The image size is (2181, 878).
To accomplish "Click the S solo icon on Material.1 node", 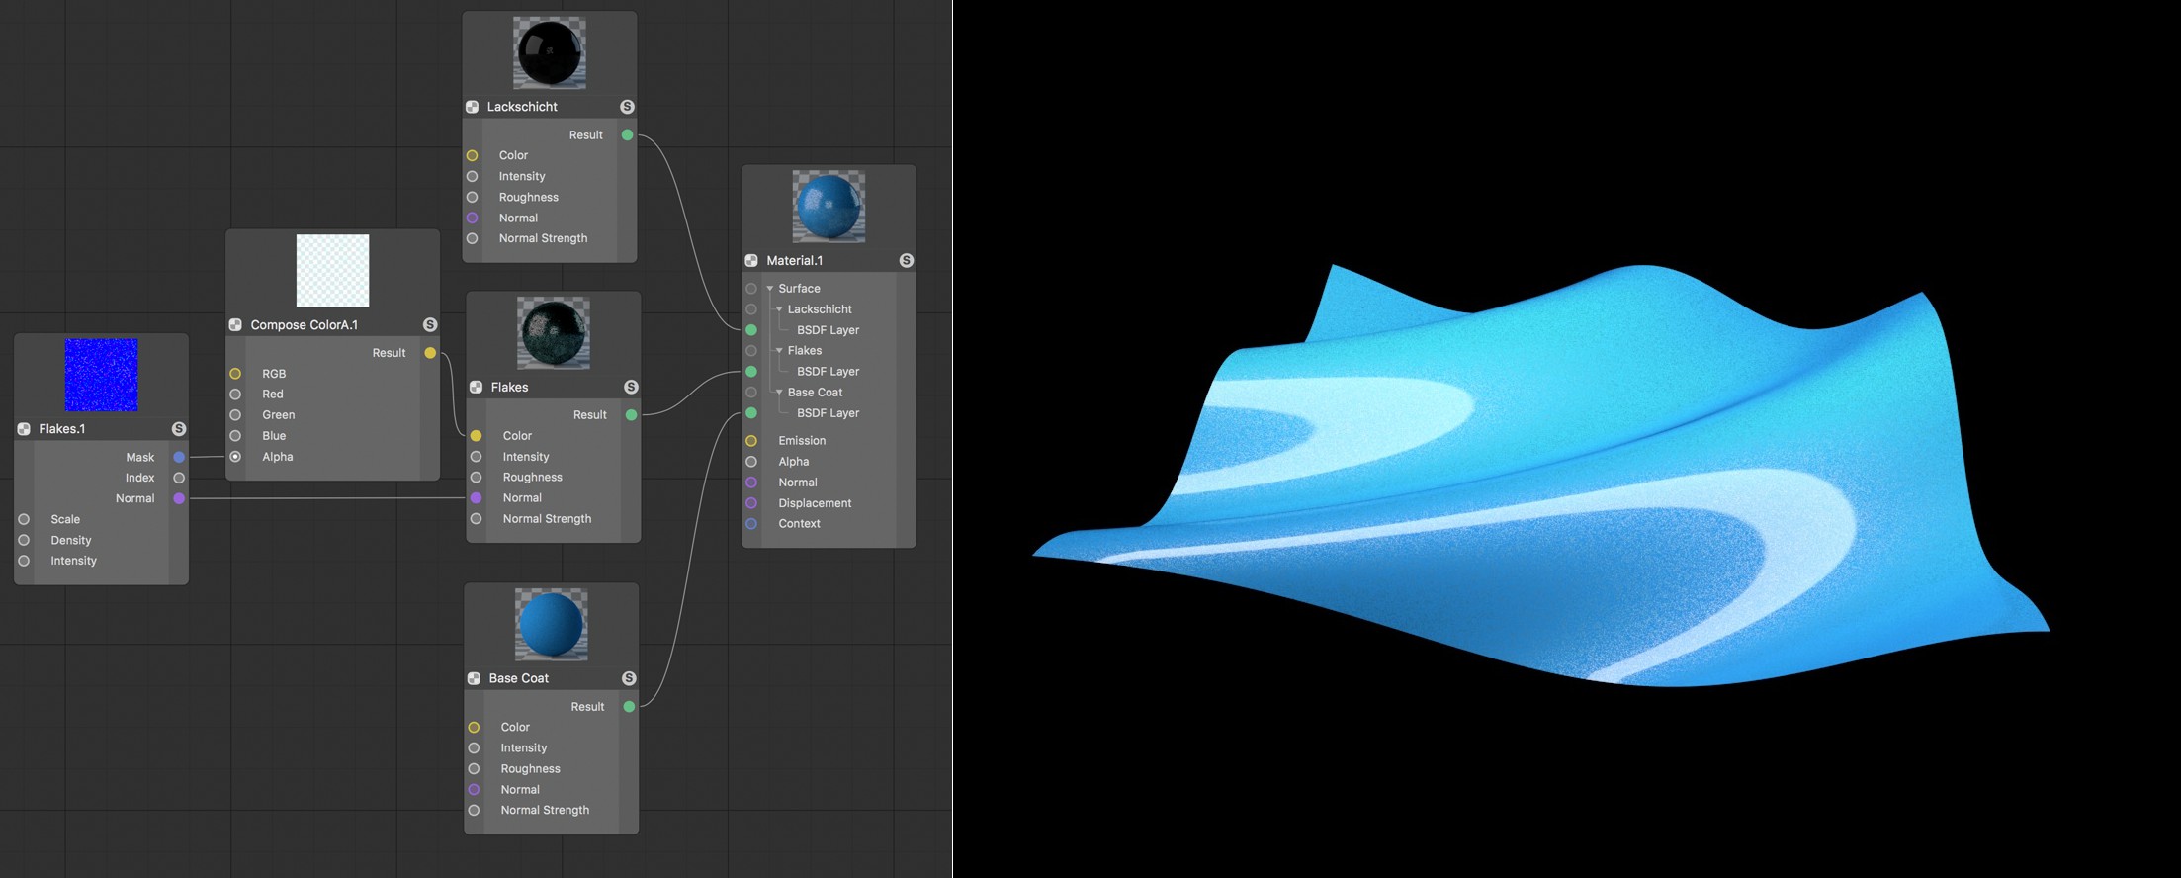I will tap(907, 261).
